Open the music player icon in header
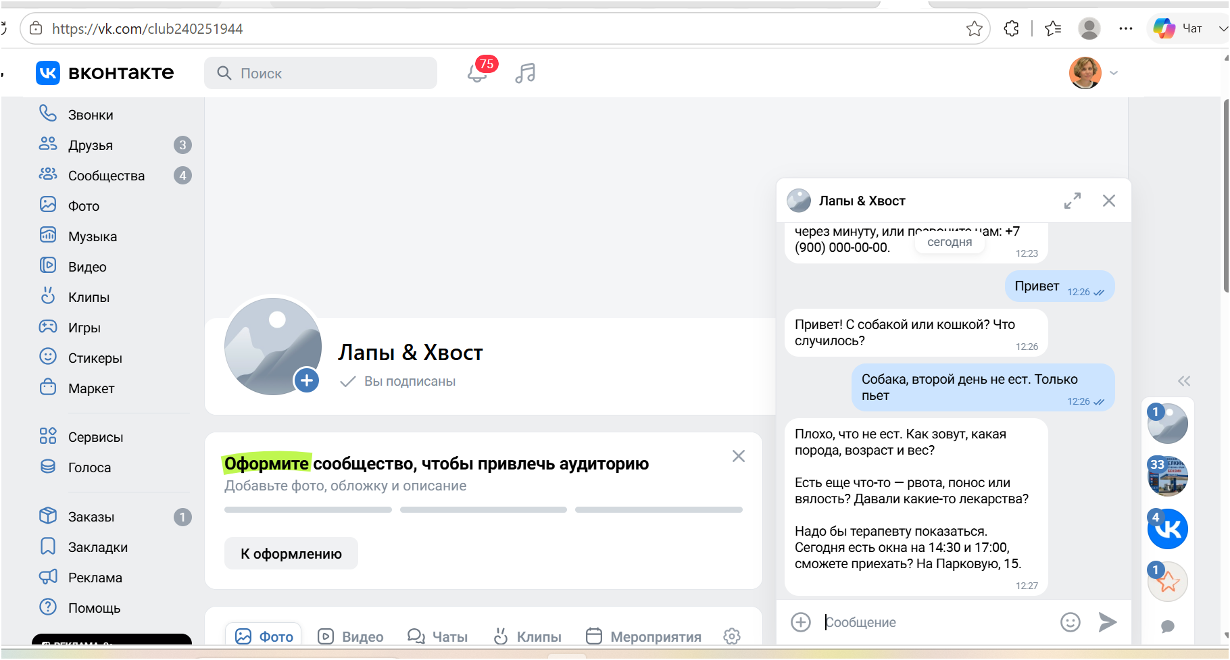This screenshot has width=1230, height=660. pyautogui.click(x=525, y=73)
